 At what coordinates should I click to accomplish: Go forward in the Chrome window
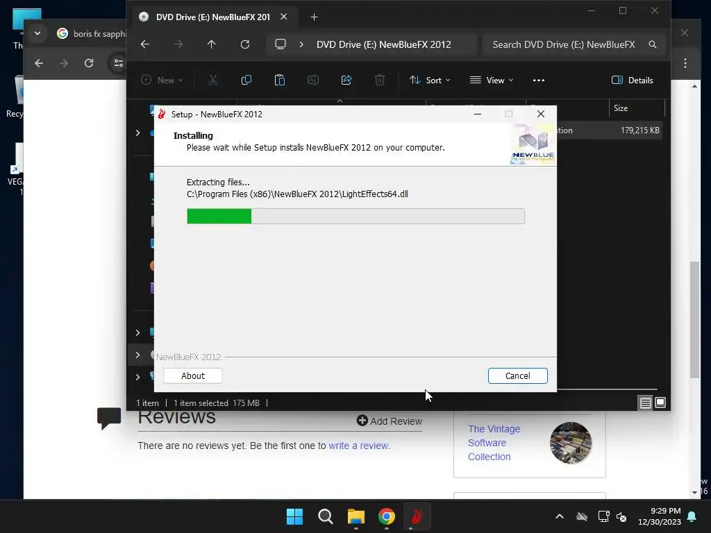tap(64, 63)
